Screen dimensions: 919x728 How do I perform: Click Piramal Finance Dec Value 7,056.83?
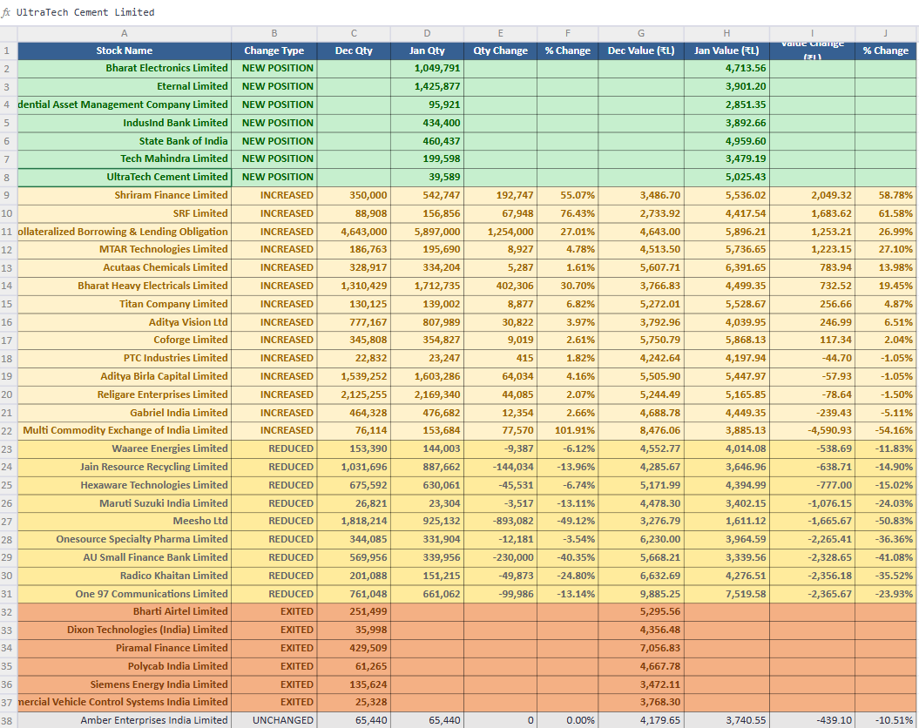[x=640, y=648]
